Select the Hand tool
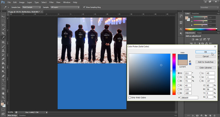 point(3,93)
